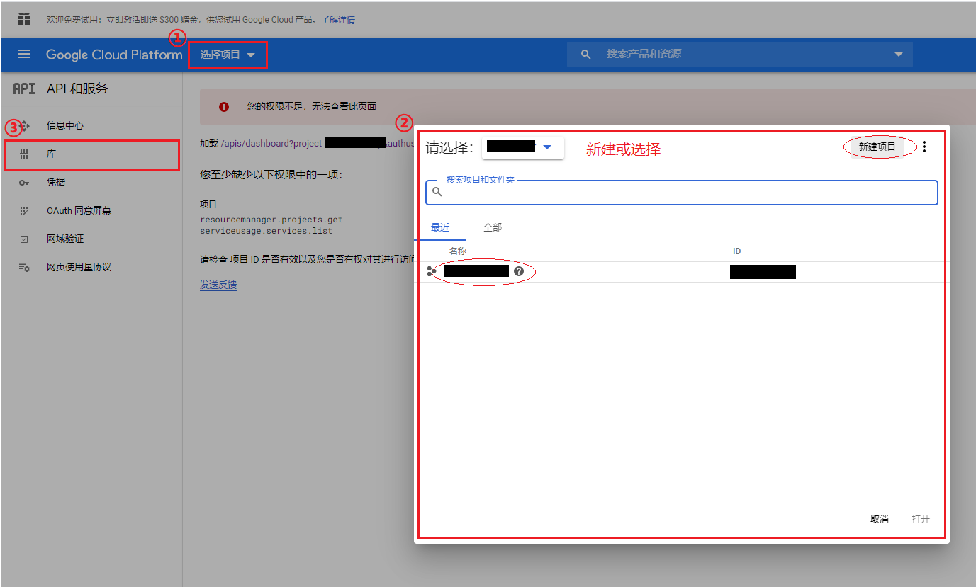Expand the search products dropdown arrow
This screenshot has height=587, width=976.
tap(898, 54)
